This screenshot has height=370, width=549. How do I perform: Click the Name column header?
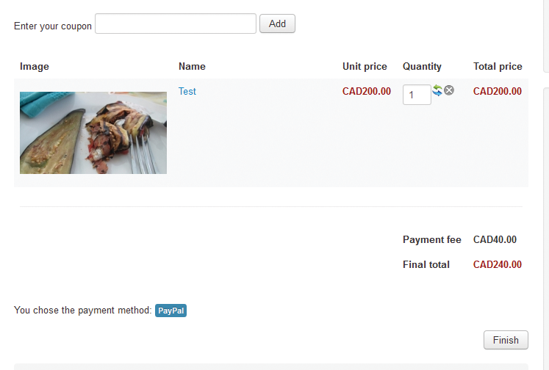click(192, 67)
